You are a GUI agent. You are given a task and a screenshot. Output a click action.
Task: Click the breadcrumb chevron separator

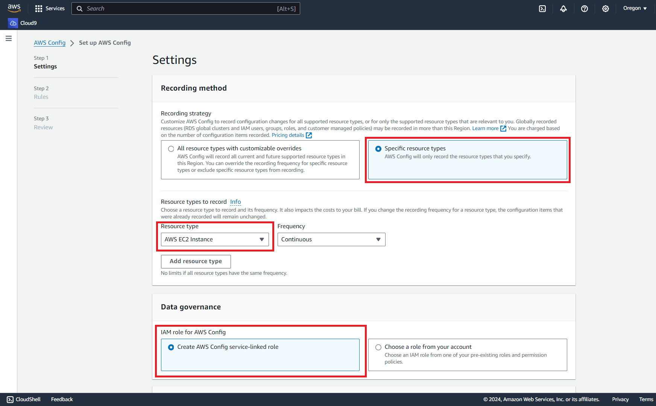click(72, 43)
